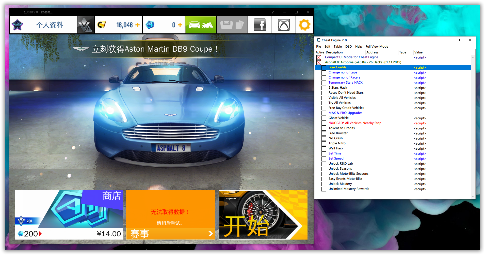The width and height of the screenshot is (485, 255).
Task: Click Full View Mode menu item
Action: 377,47
